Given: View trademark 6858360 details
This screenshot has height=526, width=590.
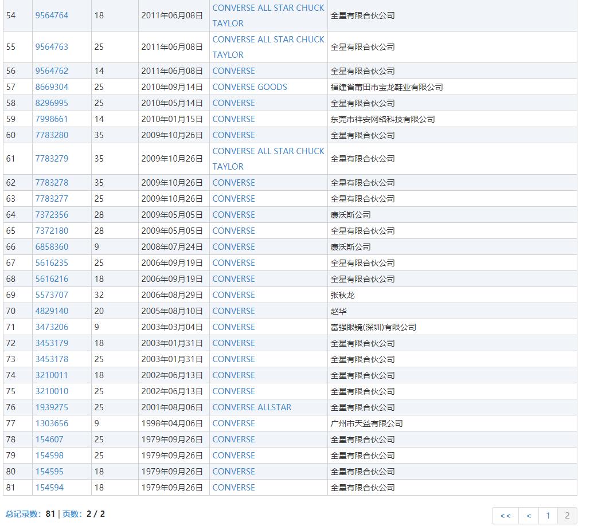Looking at the screenshot, I should pos(52,246).
